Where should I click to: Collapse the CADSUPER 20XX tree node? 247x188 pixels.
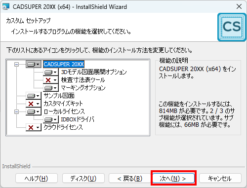[x=16, y=64]
